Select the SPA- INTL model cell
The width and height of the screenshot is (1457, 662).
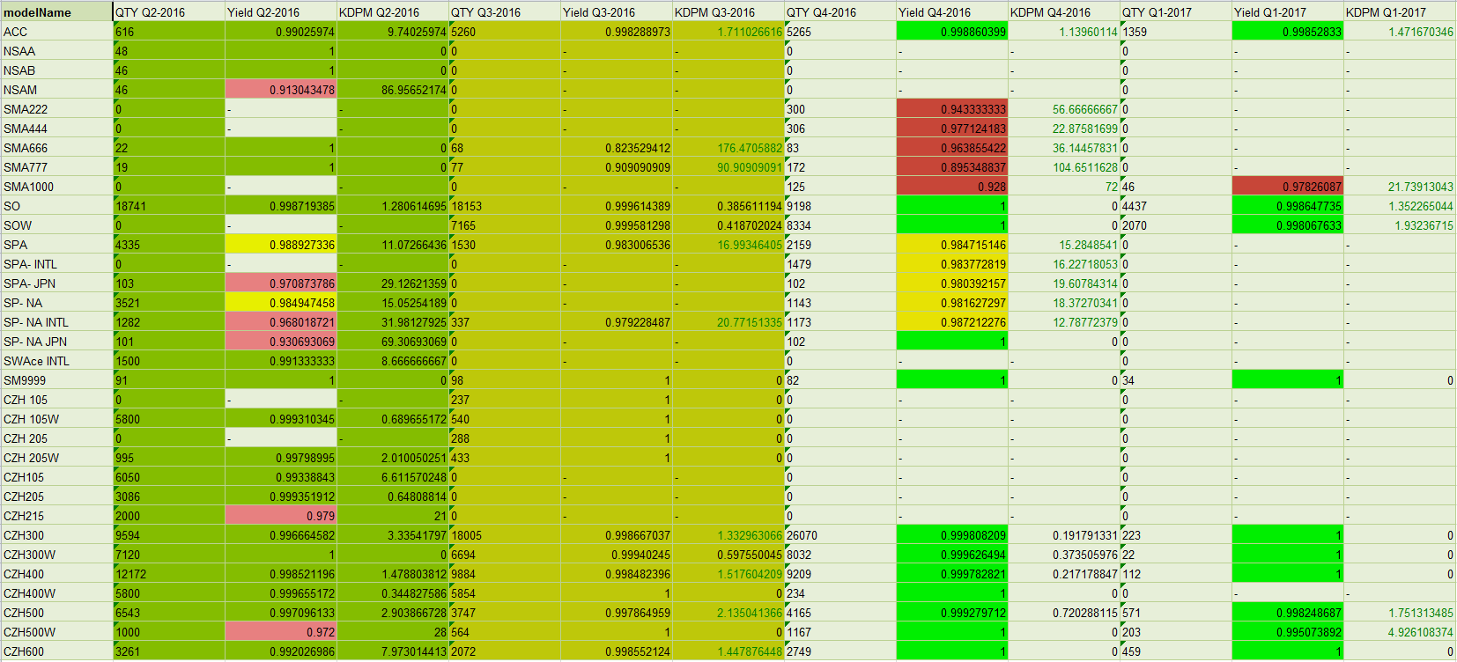click(56, 264)
